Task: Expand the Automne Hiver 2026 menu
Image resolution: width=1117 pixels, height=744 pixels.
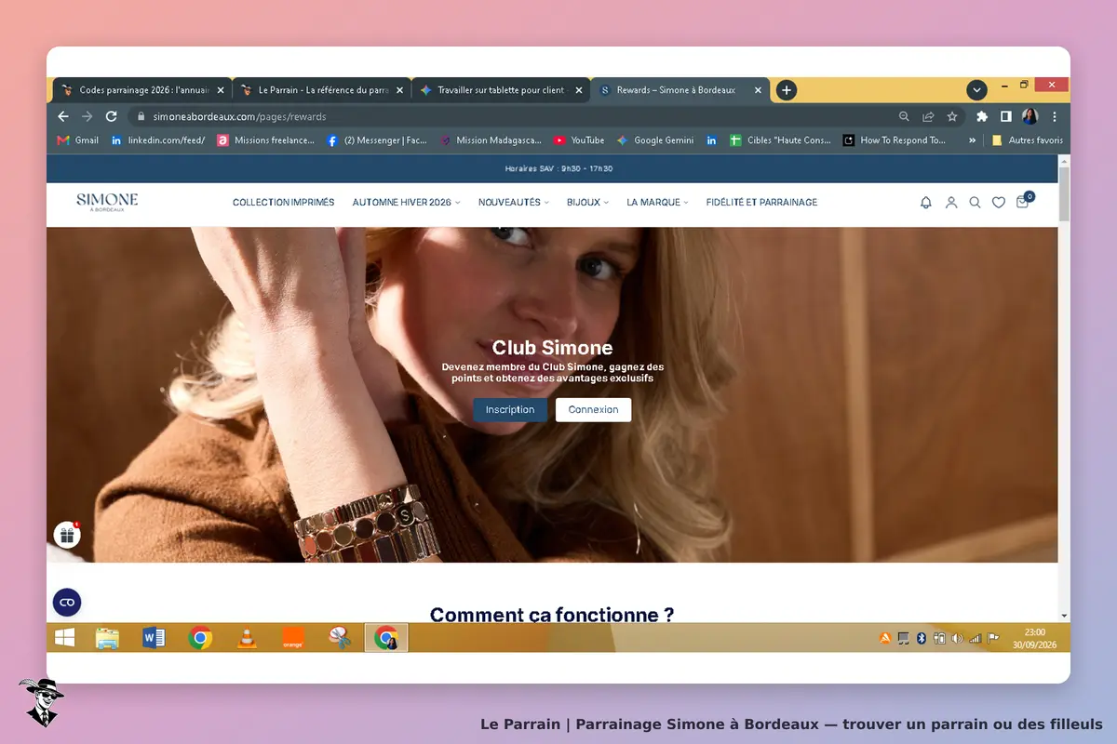Action: 406,202
